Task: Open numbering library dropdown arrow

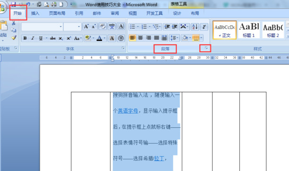Action: [x=150, y=27]
